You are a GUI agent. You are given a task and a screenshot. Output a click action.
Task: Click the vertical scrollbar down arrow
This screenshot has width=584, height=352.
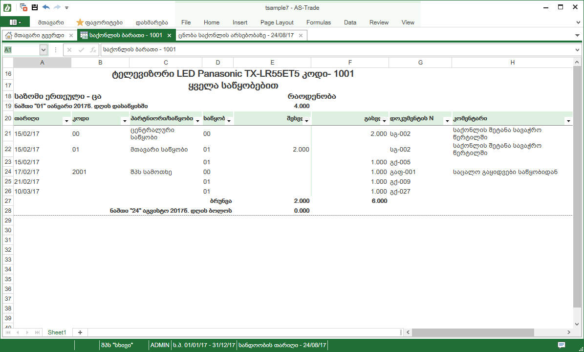point(577,325)
